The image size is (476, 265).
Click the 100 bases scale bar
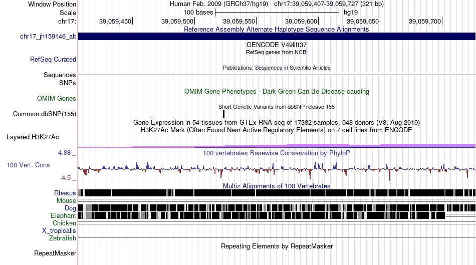coord(277,13)
